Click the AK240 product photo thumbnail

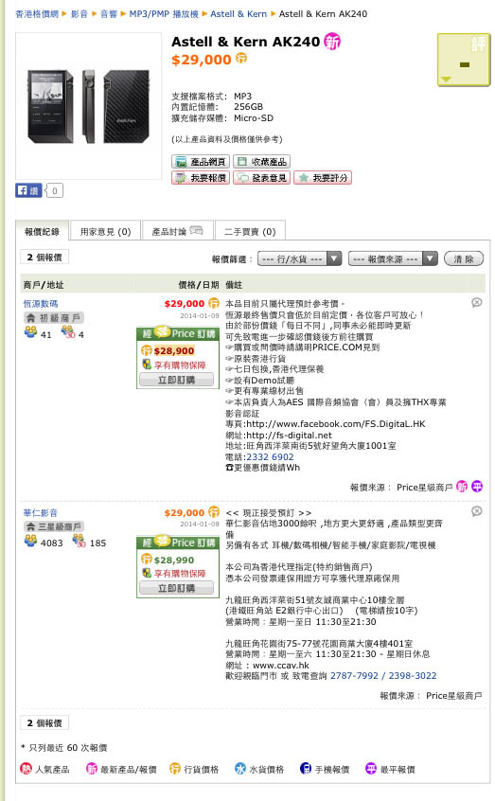(88, 106)
